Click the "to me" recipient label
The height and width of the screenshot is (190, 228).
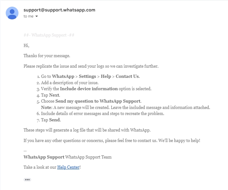pos(29,16)
